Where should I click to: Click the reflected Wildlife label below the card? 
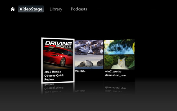pyautogui.click(x=80, y=91)
